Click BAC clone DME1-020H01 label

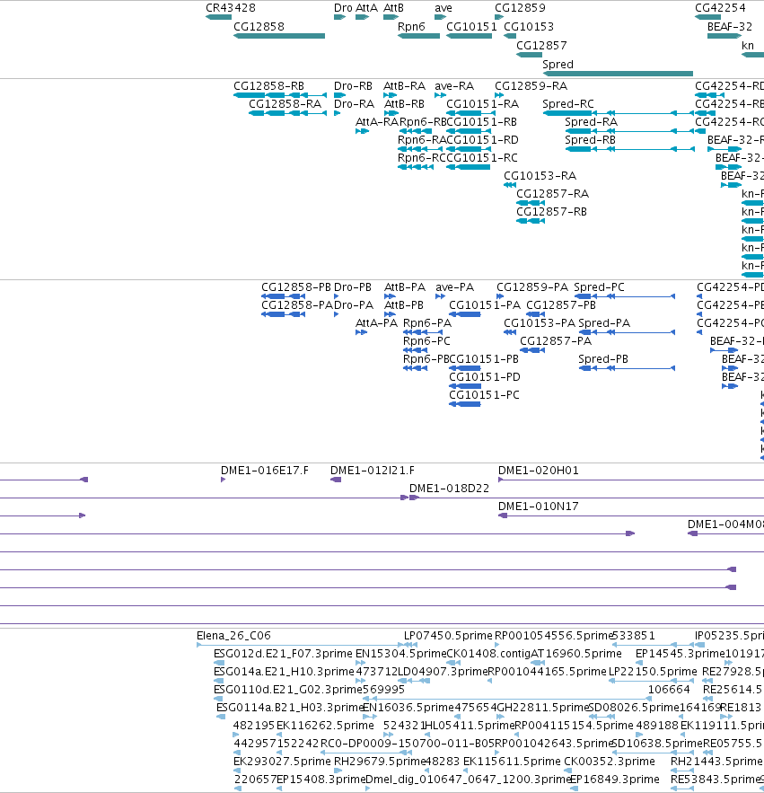[538, 471]
